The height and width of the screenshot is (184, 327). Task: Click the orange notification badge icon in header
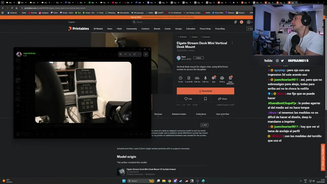[241, 22]
